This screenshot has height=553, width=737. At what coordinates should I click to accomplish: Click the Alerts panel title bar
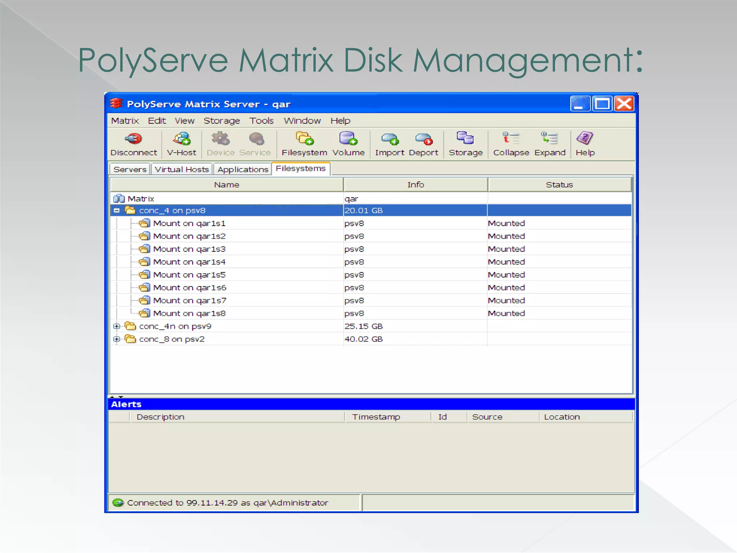tap(371, 404)
